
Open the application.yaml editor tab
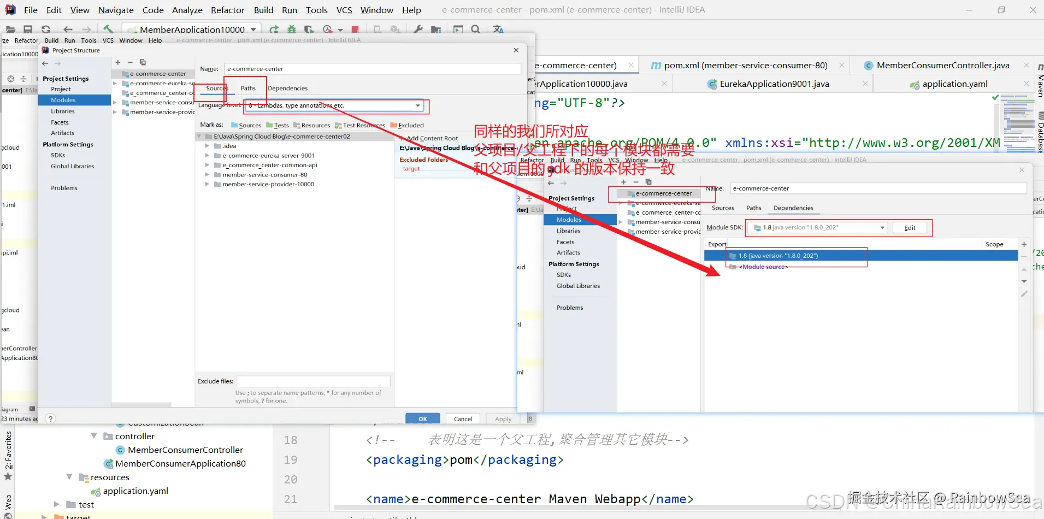click(x=954, y=84)
